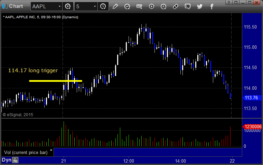The height and width of the screenshot is (165, 263).
Task: Click the Vol (current price bar) label
Action: [x=26, y=153]
